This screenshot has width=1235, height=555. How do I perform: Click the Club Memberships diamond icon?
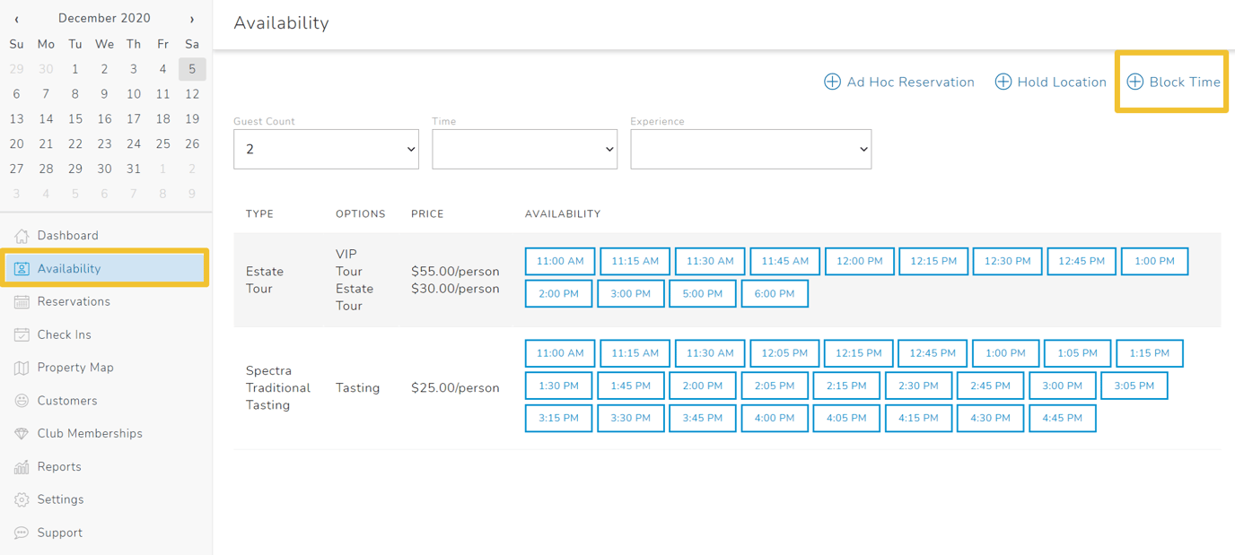[x=22, y=434]
